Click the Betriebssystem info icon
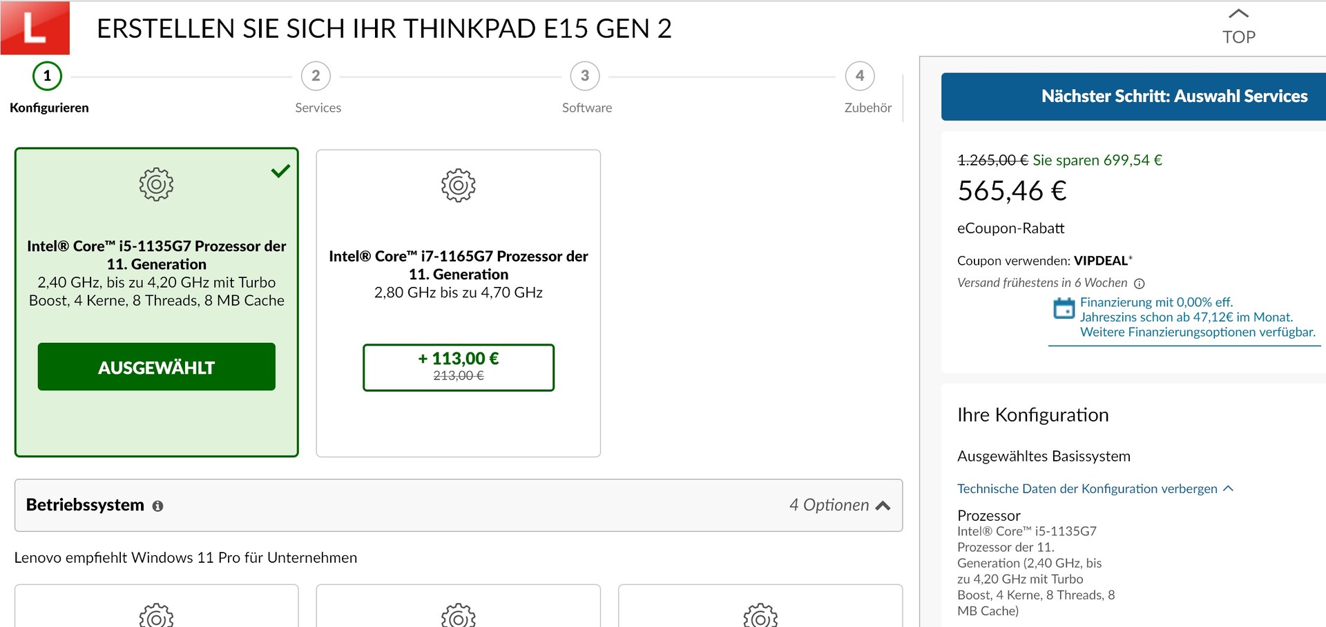 pos(157,506)
